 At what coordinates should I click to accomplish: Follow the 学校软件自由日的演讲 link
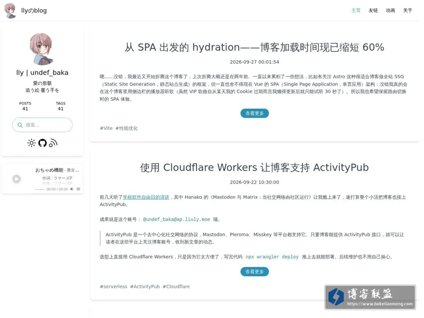click(x=146, y=197)
